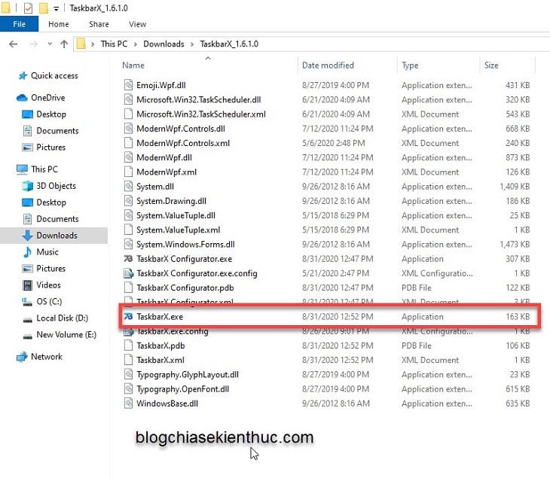
Task: Click the Properties icon in title bar
Action: tap(28, 8)
